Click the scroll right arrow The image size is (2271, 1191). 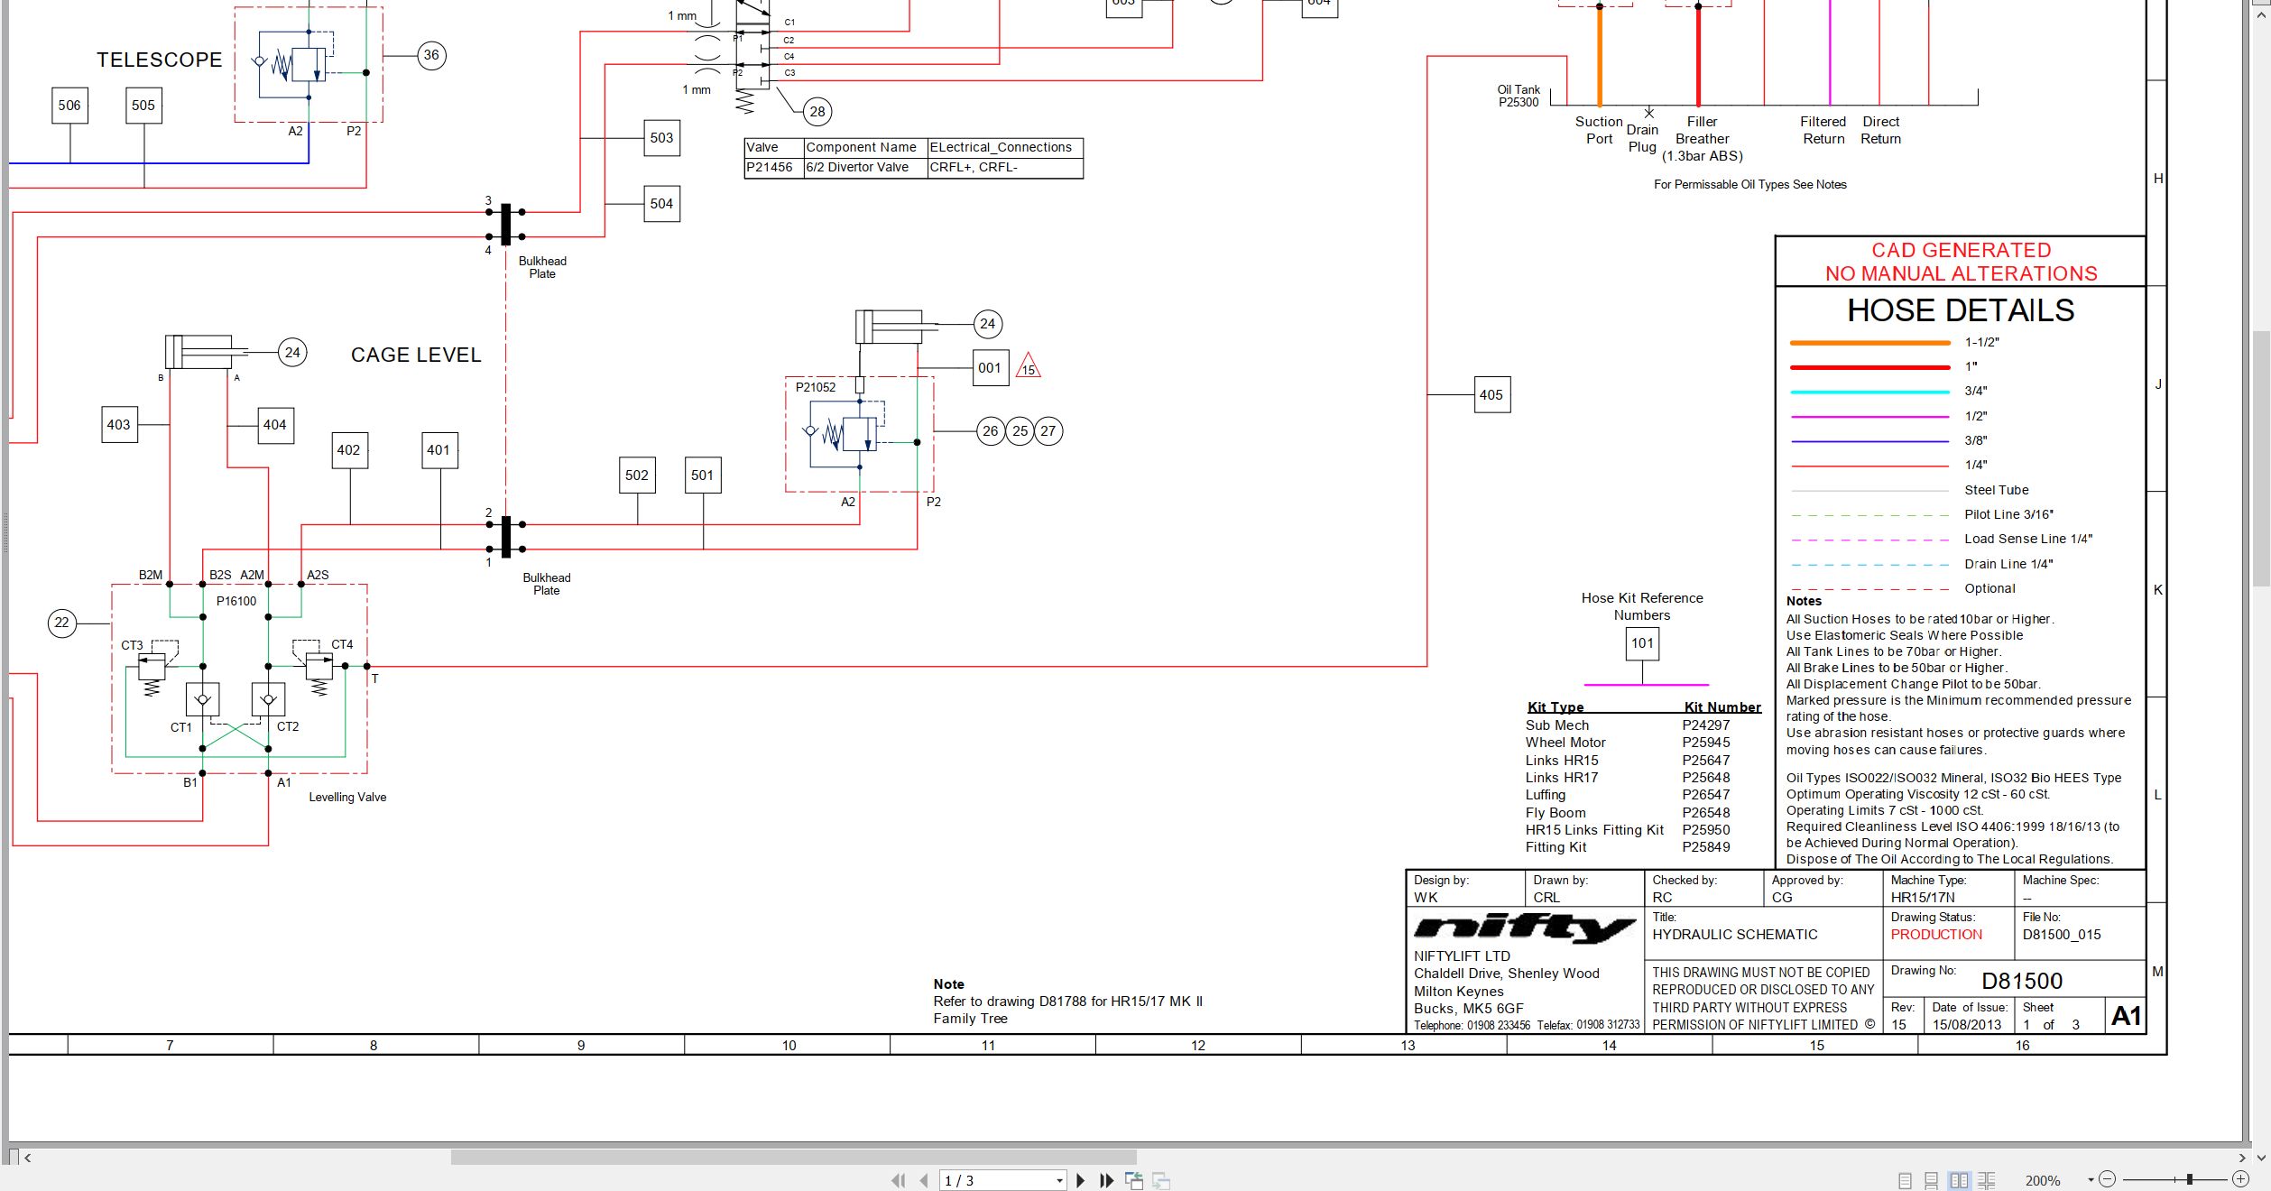click(2242, 1158)
